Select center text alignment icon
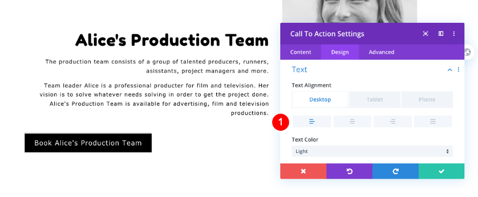 (352, 122)
